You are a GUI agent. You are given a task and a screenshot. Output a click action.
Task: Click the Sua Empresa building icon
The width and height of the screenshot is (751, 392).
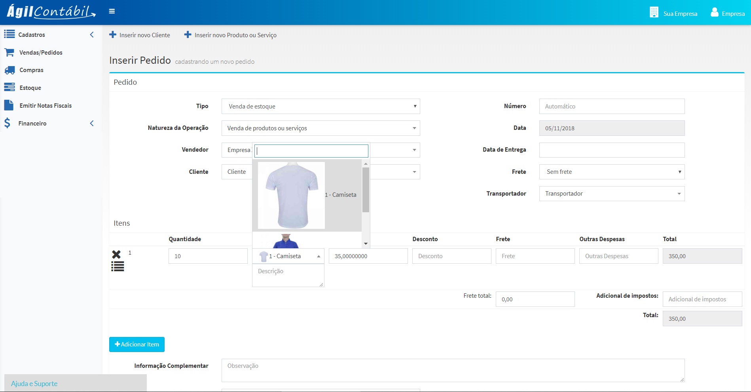click(654, 13)
